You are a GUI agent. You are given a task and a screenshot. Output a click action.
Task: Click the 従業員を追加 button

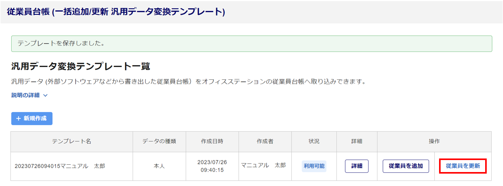[406, 166]
